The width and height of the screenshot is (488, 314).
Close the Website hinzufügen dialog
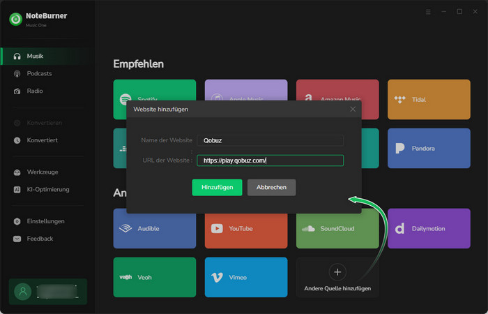(353, 109)
